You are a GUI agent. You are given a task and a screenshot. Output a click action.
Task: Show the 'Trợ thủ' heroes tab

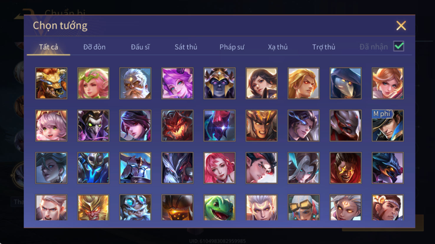click(324, 47)
